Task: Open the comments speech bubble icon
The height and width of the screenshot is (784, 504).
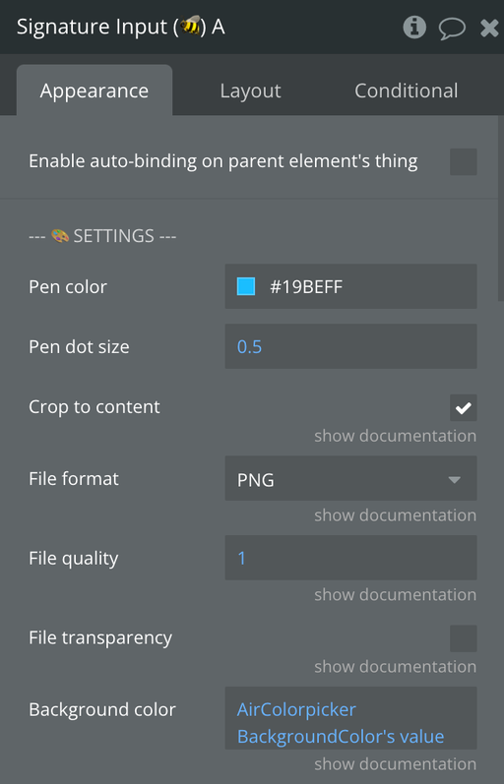Action: click(x=452, y=28)
